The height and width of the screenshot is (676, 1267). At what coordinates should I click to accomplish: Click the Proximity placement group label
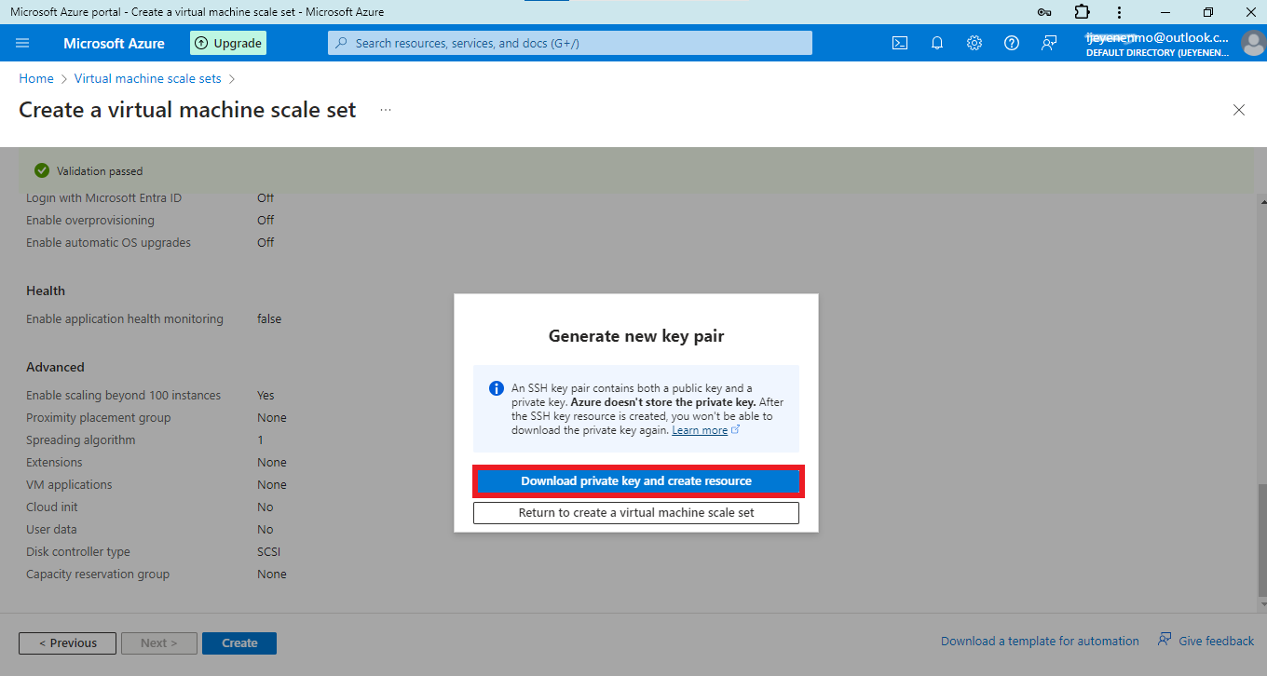[x=98, y=418]
